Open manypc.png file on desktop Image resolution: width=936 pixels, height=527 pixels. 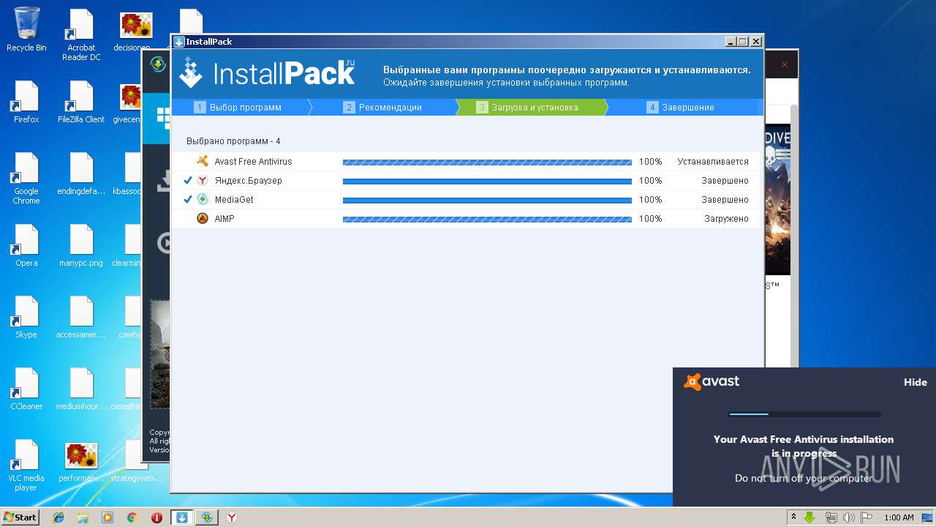pos(81,245)
